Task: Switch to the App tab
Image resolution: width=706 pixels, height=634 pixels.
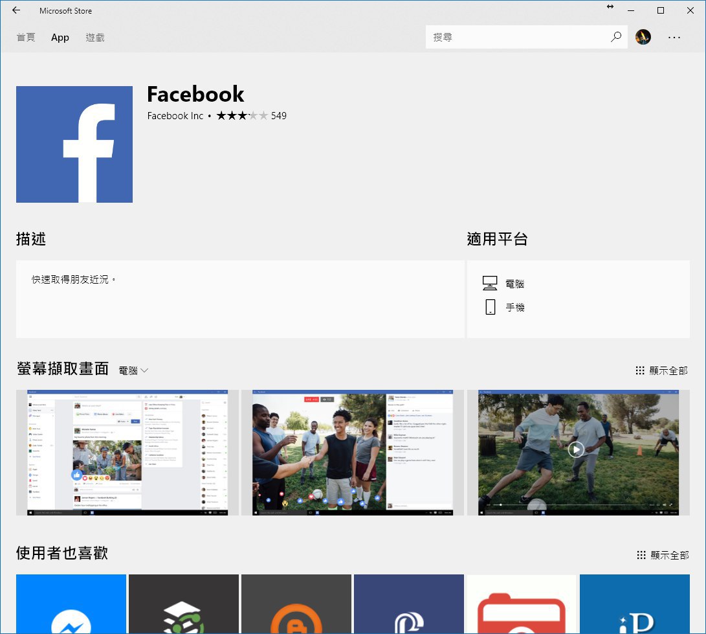Action: click(60, 38)
